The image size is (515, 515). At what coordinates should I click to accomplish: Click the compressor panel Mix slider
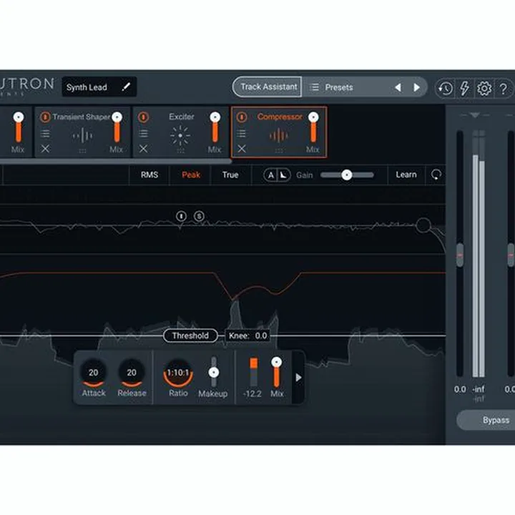click(x=277, y=373)
